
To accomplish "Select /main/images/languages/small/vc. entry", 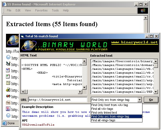I will (123, 88).
